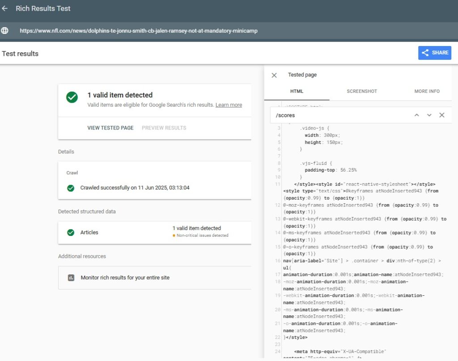
Task: Expand the Articles structured data row
Action: point(155,233)
